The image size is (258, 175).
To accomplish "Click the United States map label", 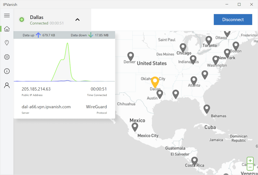I will pos(152,63).
